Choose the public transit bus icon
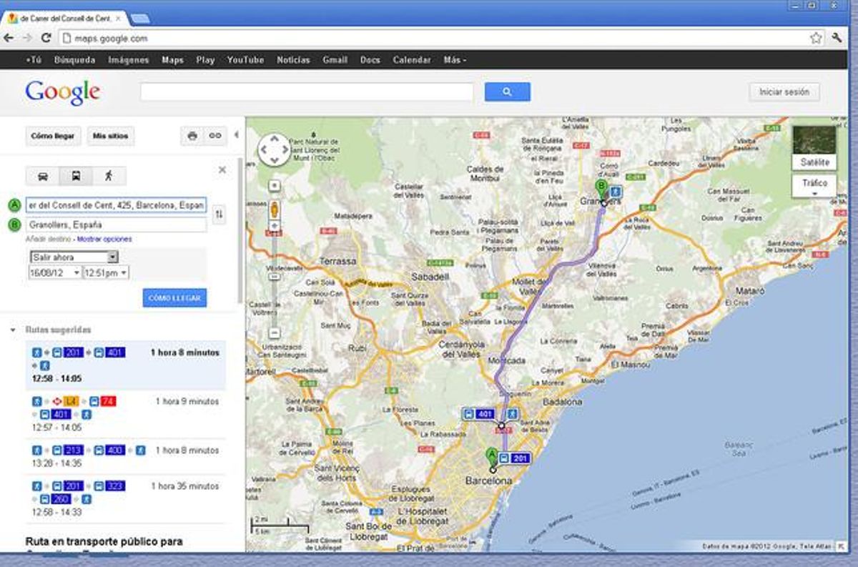 [x=76, y=176]
